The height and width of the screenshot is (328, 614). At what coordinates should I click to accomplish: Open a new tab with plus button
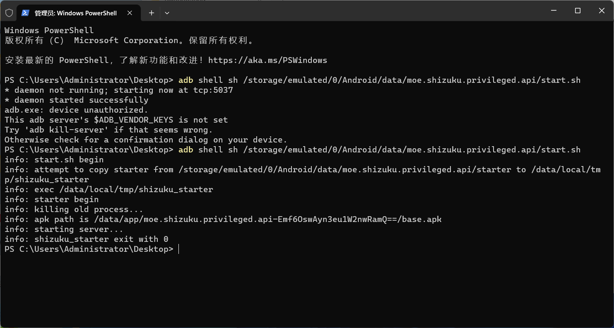coord(152,13)
